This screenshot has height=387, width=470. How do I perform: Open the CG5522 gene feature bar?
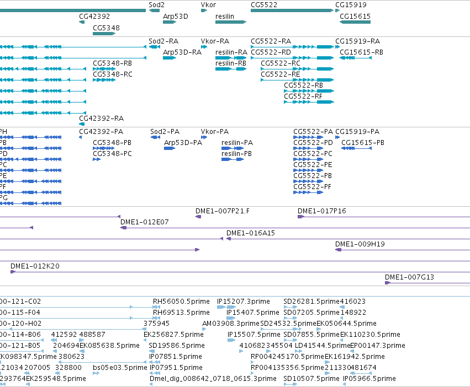coord(292,10)
